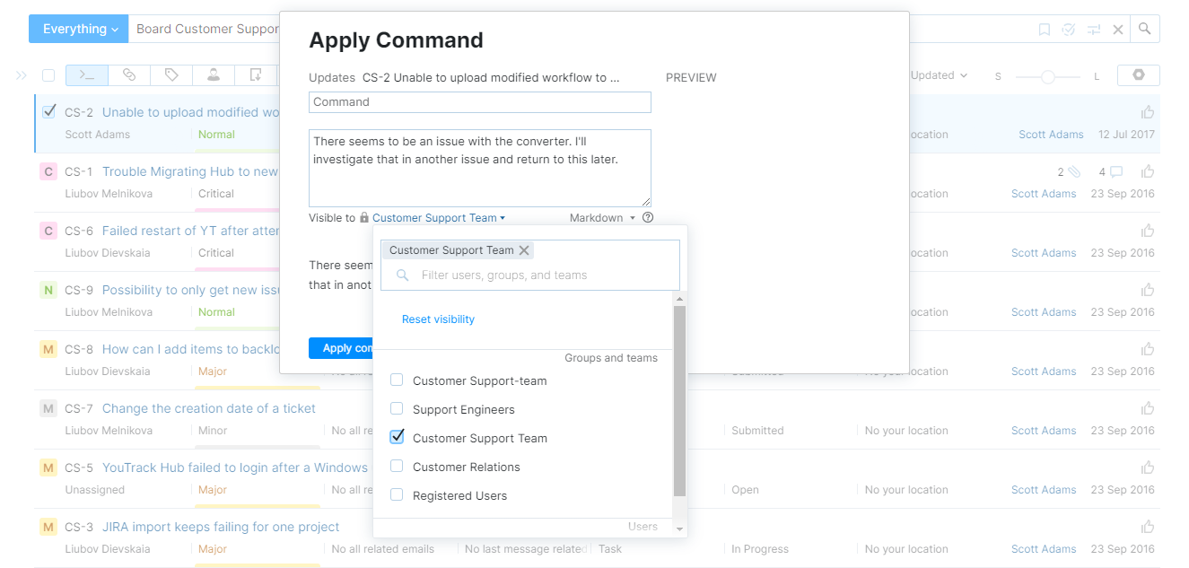Open the Everything context dropdown

tap(78, 29)
